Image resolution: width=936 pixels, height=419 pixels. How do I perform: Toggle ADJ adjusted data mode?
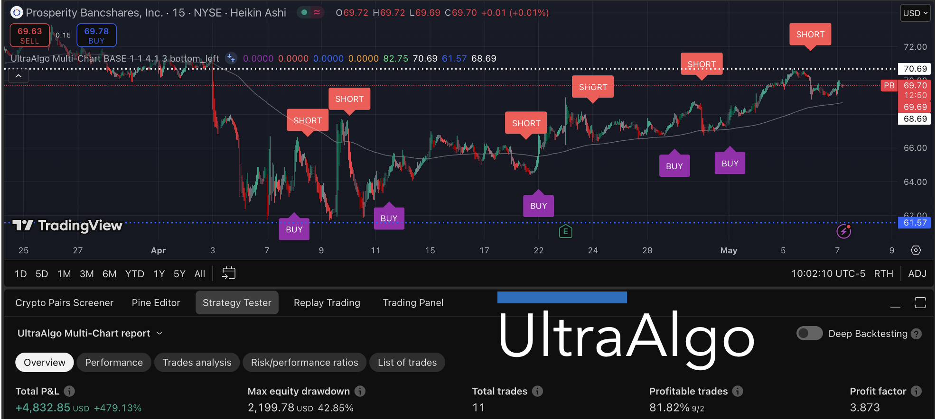click(917, 273)
